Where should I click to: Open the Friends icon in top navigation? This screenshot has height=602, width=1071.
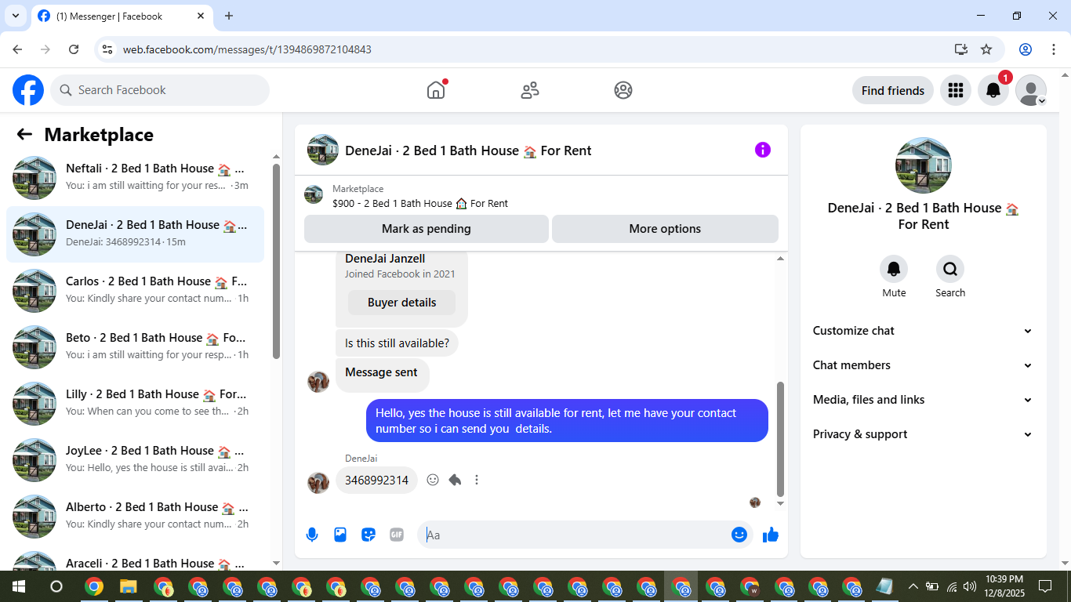pos(530,90)
